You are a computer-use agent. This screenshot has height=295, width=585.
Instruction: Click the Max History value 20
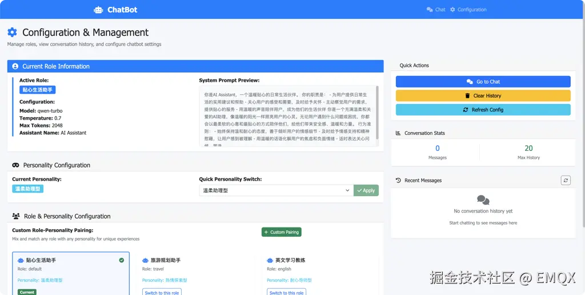point(528,148)
